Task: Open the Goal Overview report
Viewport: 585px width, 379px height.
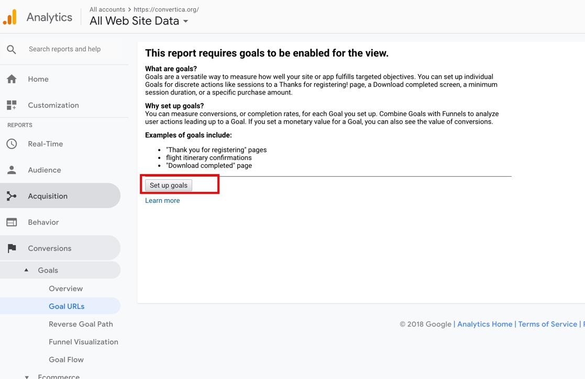Action: coord(65,289)
